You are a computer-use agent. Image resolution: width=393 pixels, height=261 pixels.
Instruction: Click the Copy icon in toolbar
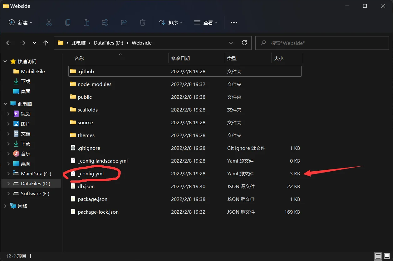(x=67, y=22)
